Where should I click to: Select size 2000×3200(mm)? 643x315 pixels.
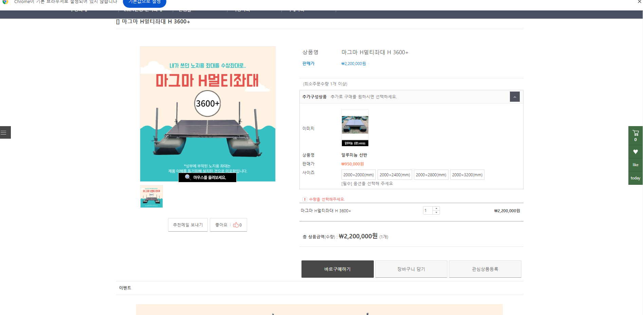467,175
